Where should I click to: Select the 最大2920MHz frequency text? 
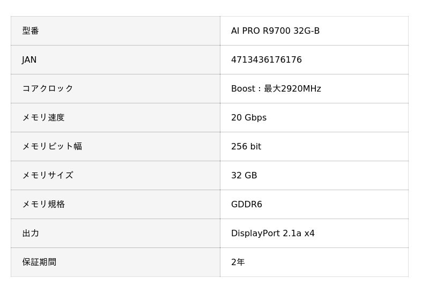[x=292, y=89]
